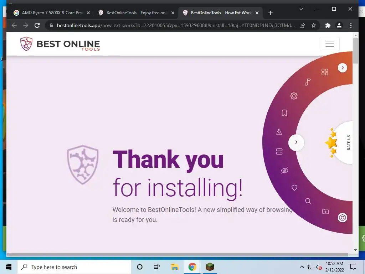Click the Chrome icon on the taskbar

coord(192,267)
